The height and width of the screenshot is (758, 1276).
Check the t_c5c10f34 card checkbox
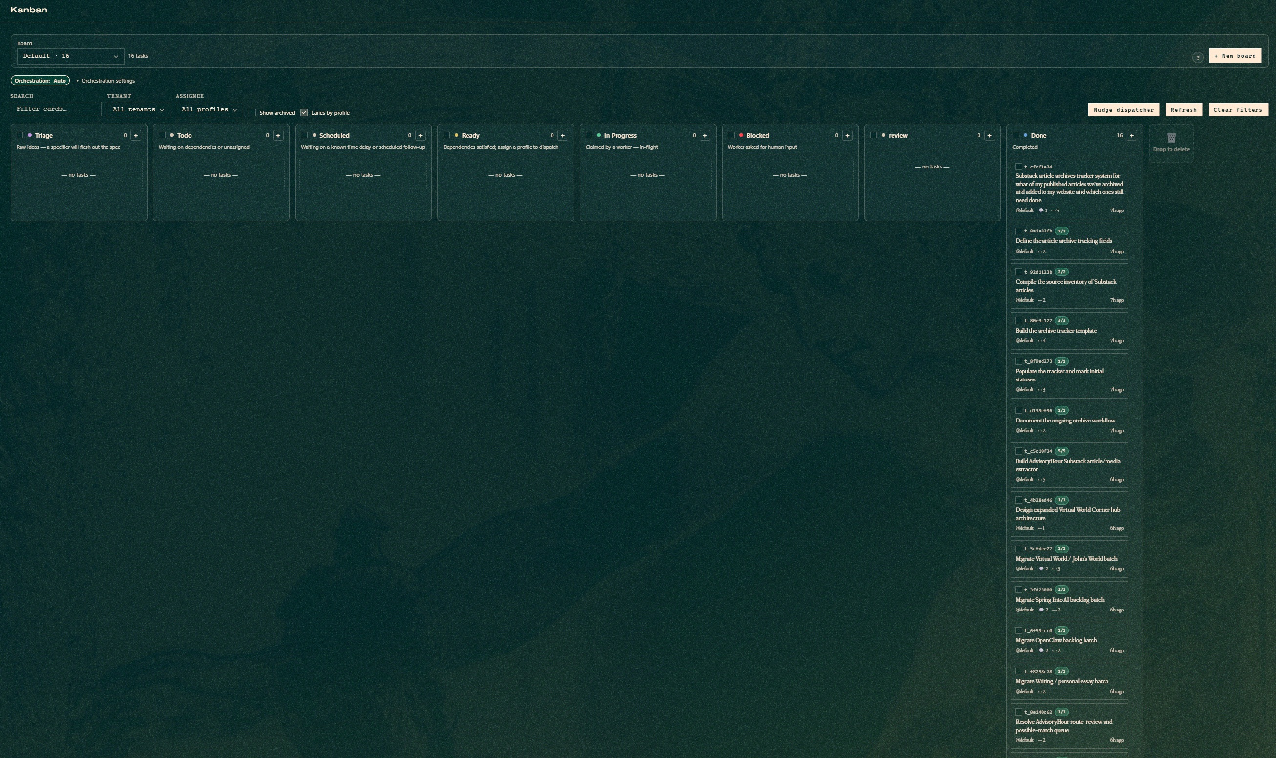(1019, 451)
